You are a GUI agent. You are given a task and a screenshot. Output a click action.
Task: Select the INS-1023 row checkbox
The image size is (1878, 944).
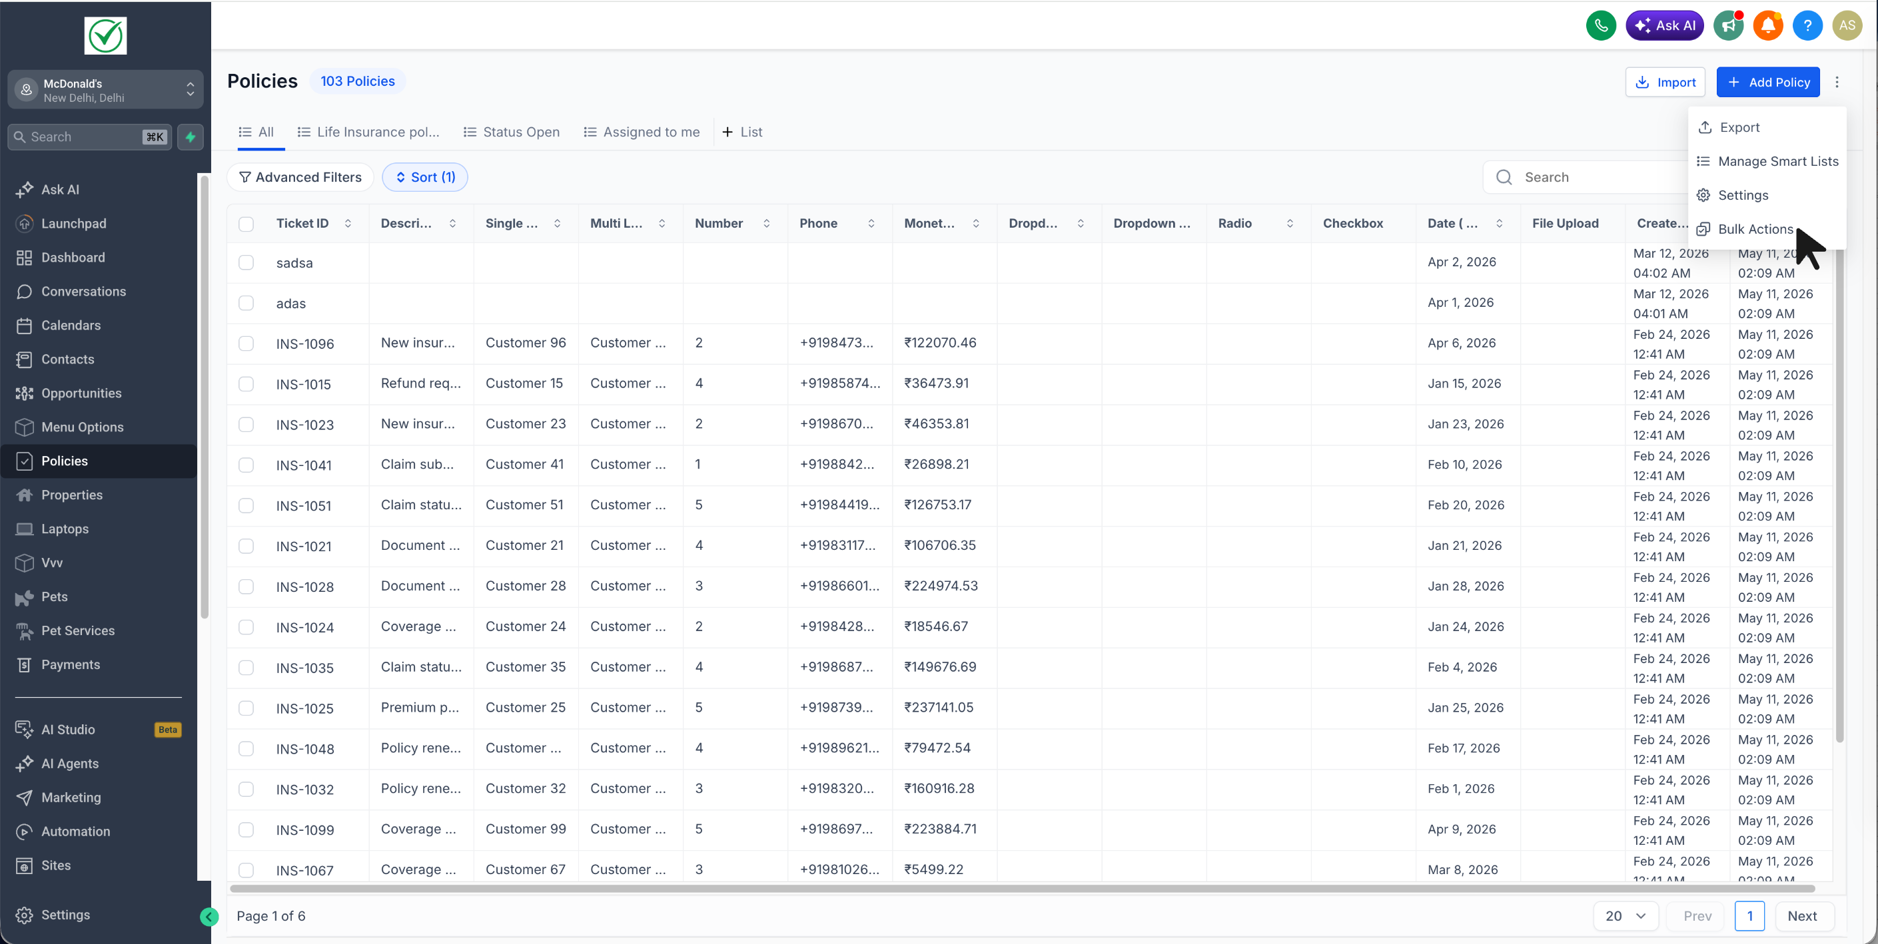pyautogui.click(x=246, y=425)
